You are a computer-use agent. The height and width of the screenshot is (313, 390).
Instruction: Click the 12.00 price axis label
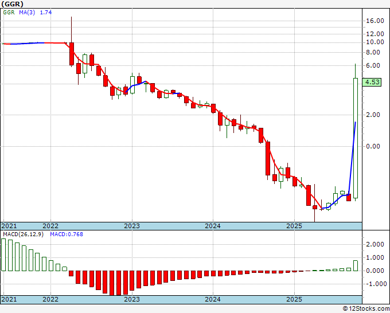click(375, 34)
